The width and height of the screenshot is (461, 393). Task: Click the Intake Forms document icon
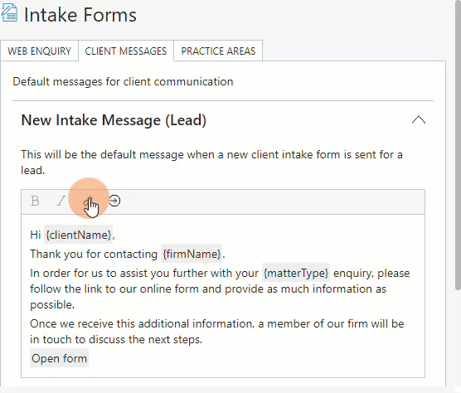(9, 13)
